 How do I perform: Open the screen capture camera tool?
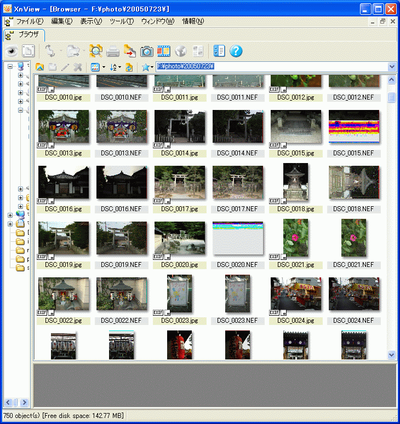[x=146, y=51]
